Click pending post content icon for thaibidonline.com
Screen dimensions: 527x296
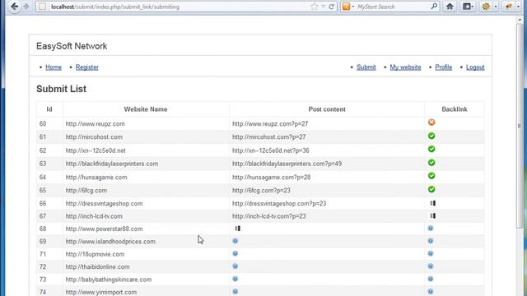pos(236,266)
